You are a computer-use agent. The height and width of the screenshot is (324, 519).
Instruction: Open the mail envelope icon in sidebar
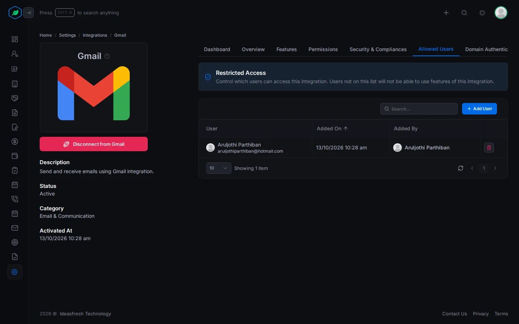(x=15, y=228)
